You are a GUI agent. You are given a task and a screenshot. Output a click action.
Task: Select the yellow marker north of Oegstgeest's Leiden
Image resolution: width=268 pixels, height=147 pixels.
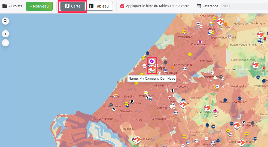coord(215,18)
